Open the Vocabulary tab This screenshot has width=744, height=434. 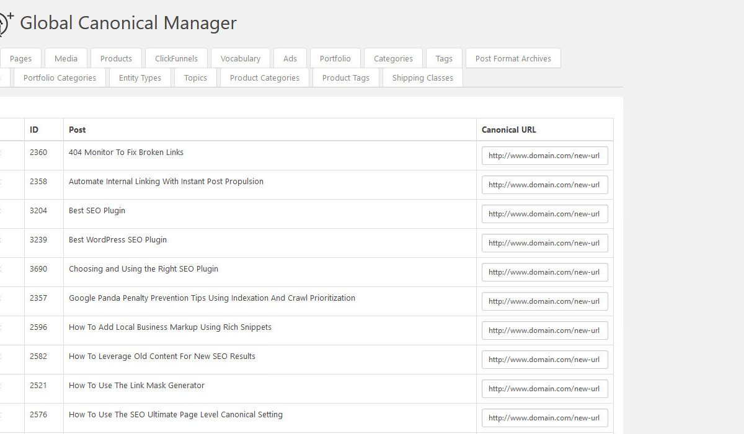tap(240, 58)
